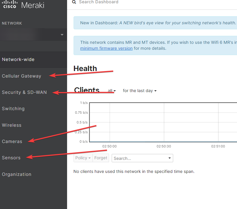Open the Network selector dropdown
This screenshot has width=237, height=209.
pyautogui.click(x=33, y=35)
